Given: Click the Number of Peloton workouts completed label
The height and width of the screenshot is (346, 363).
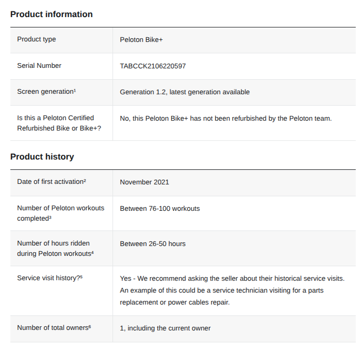Looking at the screenshot, I should click(x=61, y=213).
